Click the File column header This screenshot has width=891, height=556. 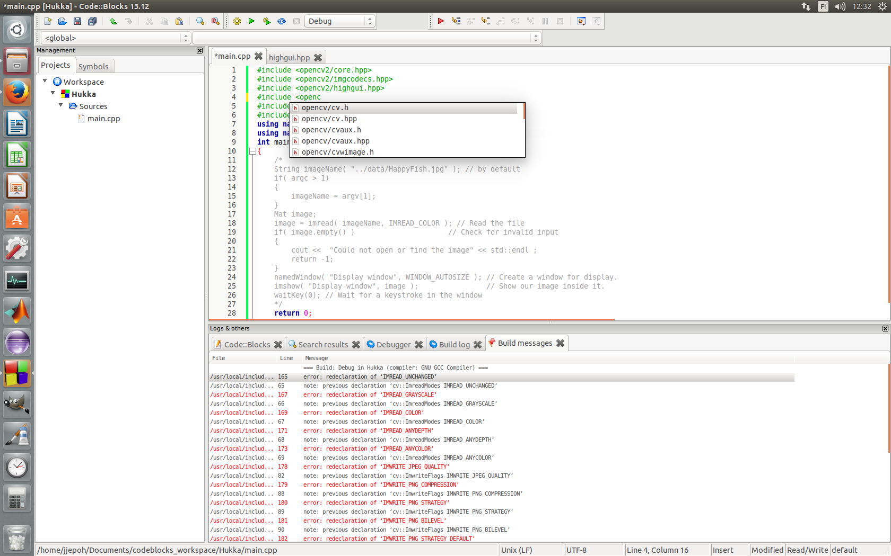pyautogui.click(x=243, y=358)
